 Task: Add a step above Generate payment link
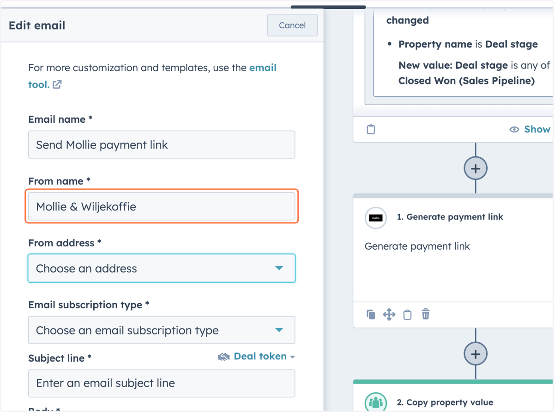coord(476,168)
